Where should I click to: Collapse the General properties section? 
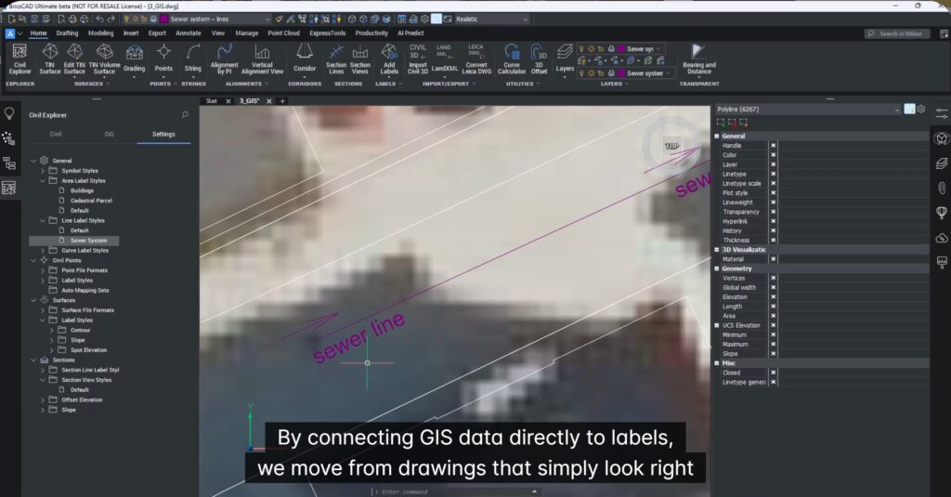coord(717,136)
